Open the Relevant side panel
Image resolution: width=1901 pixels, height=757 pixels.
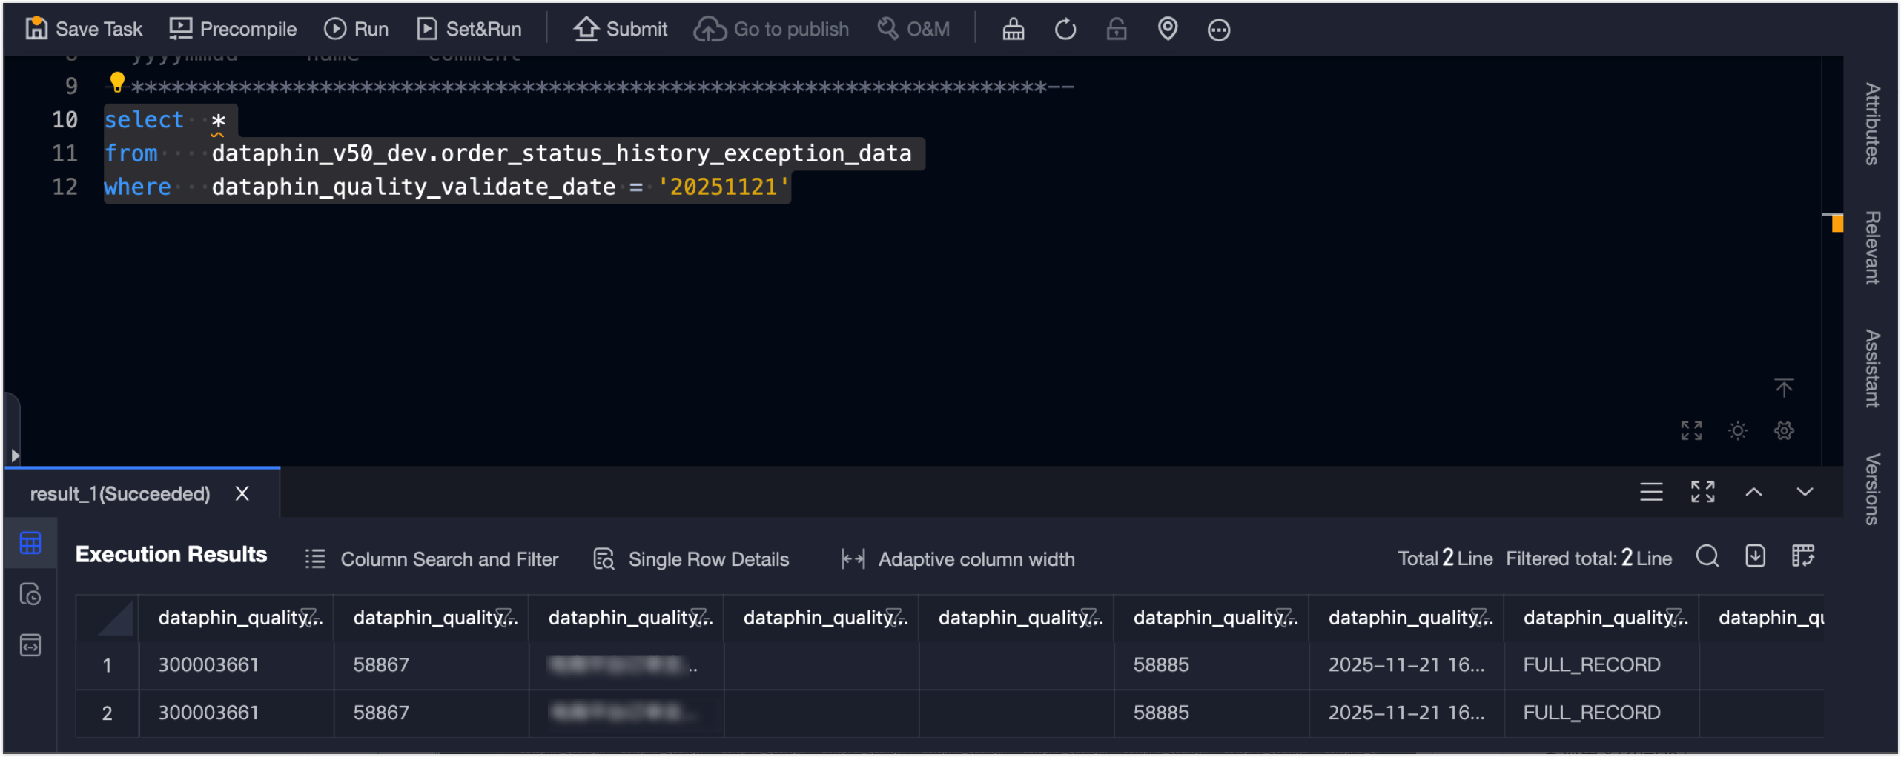(1872, 247)
